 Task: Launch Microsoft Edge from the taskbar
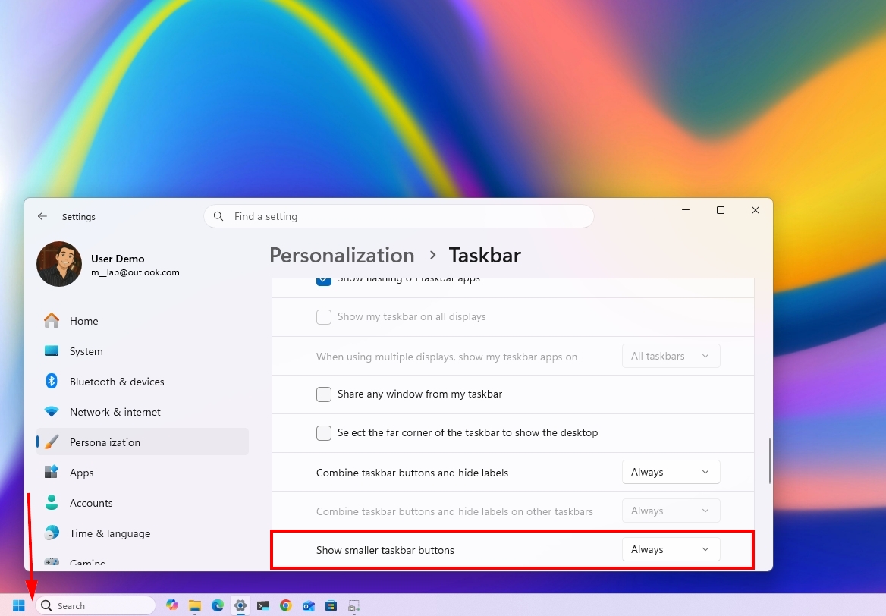point(218,606)
